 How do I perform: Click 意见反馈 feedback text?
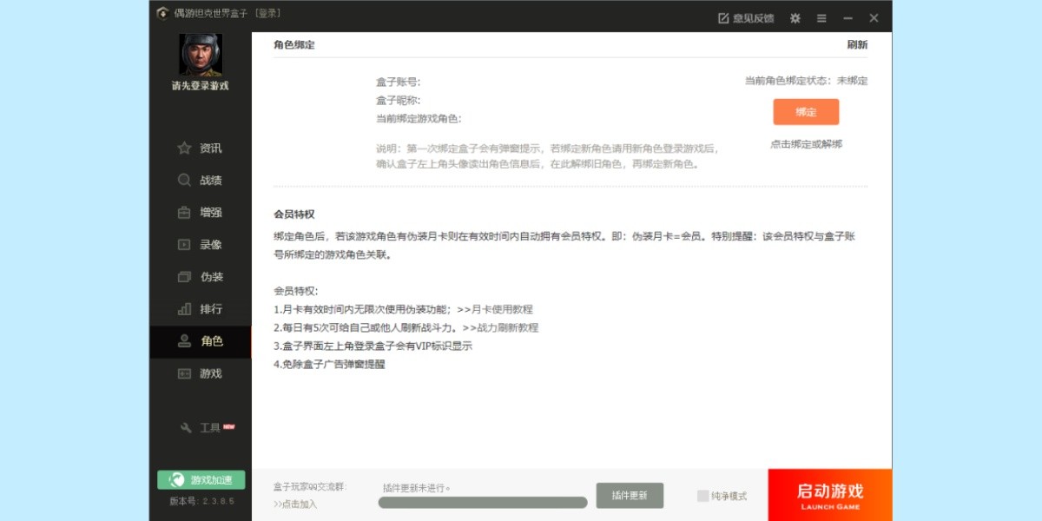coord(753,18)
